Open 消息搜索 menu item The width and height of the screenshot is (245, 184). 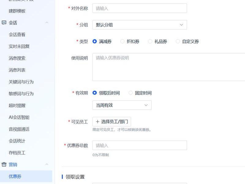point(17,58)
